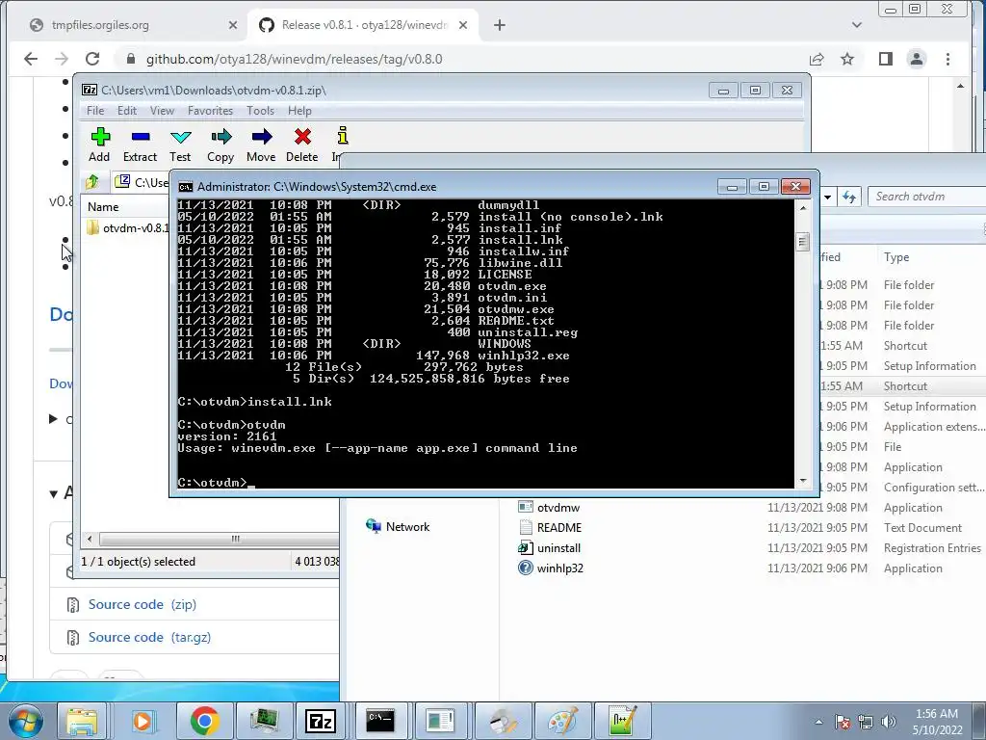Open a new browser tab

(x=500, y=25)
